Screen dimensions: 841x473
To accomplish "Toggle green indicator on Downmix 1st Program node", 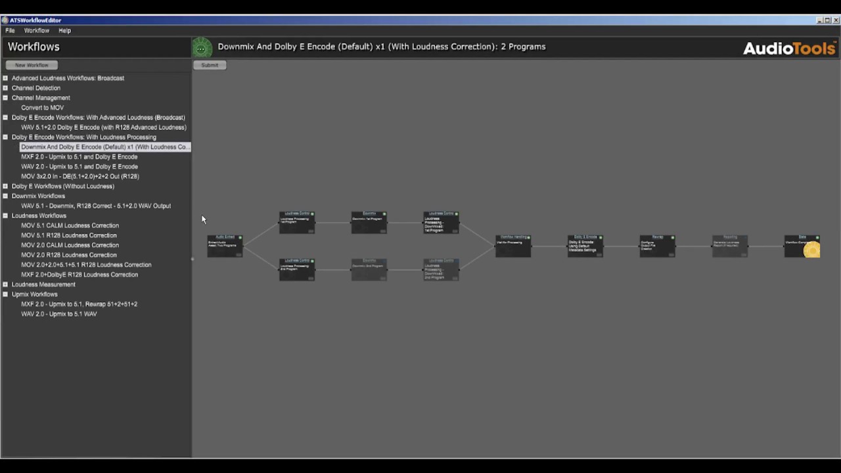I will coord(385,214).
